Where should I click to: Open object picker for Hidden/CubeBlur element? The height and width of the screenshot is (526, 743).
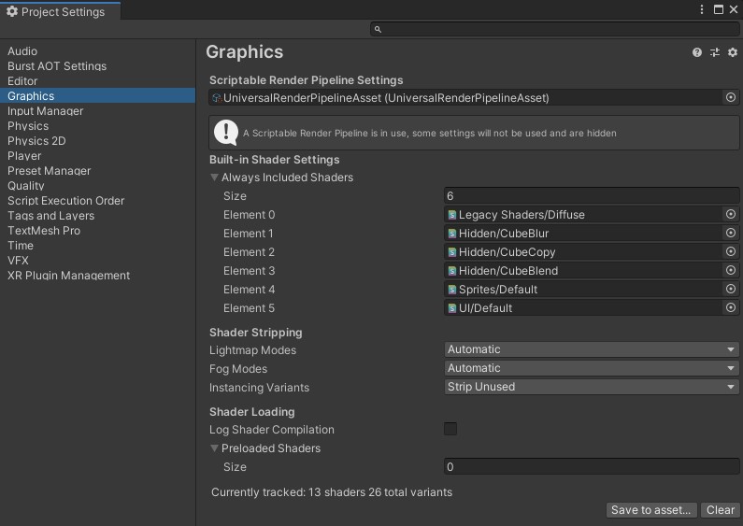coord(731,234)
